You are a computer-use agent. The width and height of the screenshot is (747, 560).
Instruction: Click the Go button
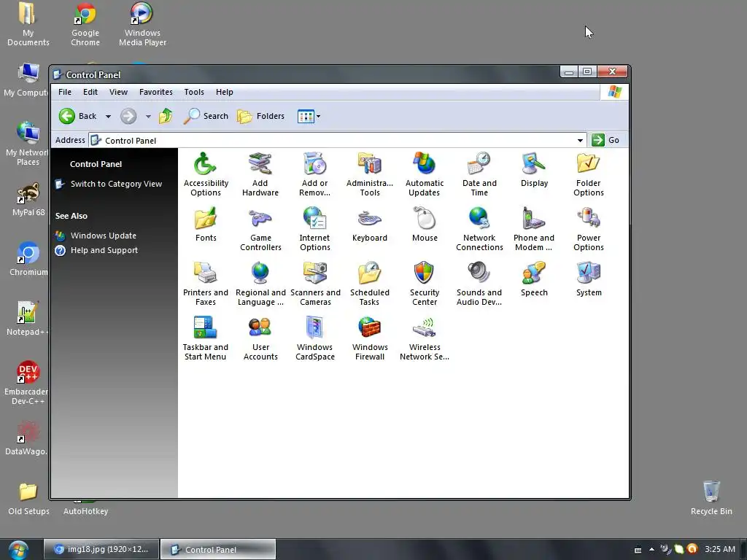click(605, 140)
